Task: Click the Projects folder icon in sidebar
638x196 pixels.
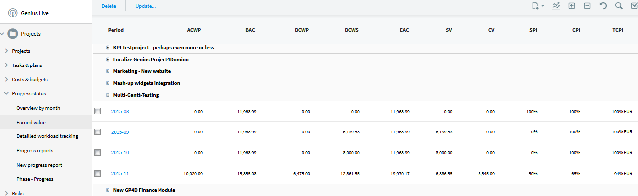Action: 13,34
